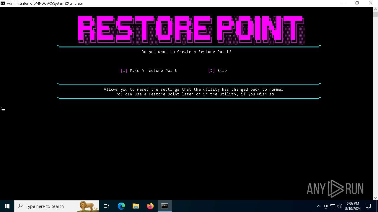
Task: Click the 'Allows you to reset the settings' line
Action: coord(193,90)
